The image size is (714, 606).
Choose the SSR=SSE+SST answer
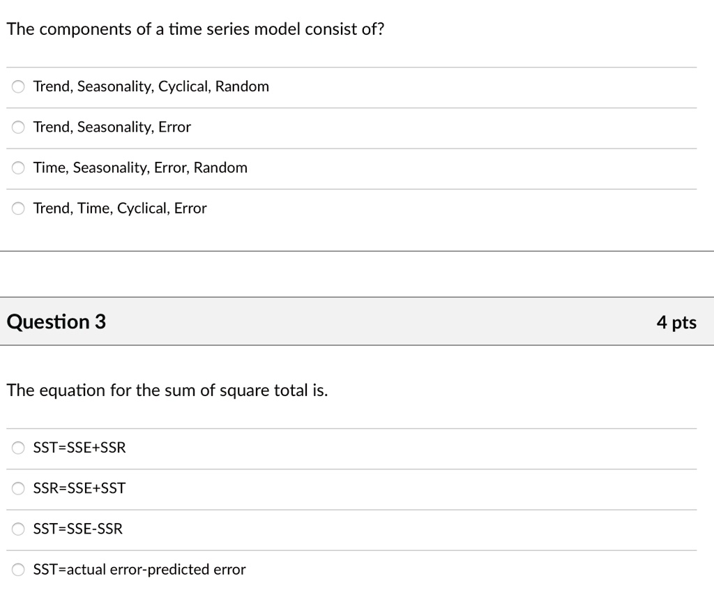click(x=79, y=488)
